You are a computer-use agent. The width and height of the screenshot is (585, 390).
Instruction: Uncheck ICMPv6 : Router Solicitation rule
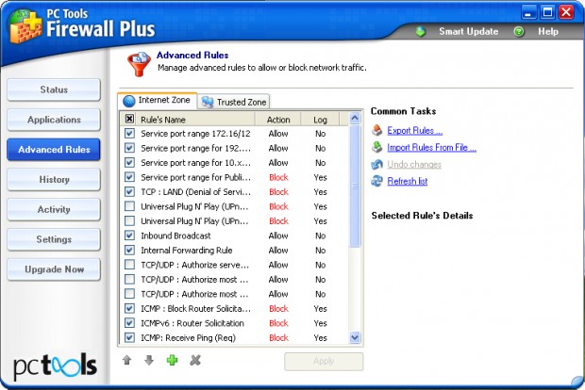(x=129, y=323)
